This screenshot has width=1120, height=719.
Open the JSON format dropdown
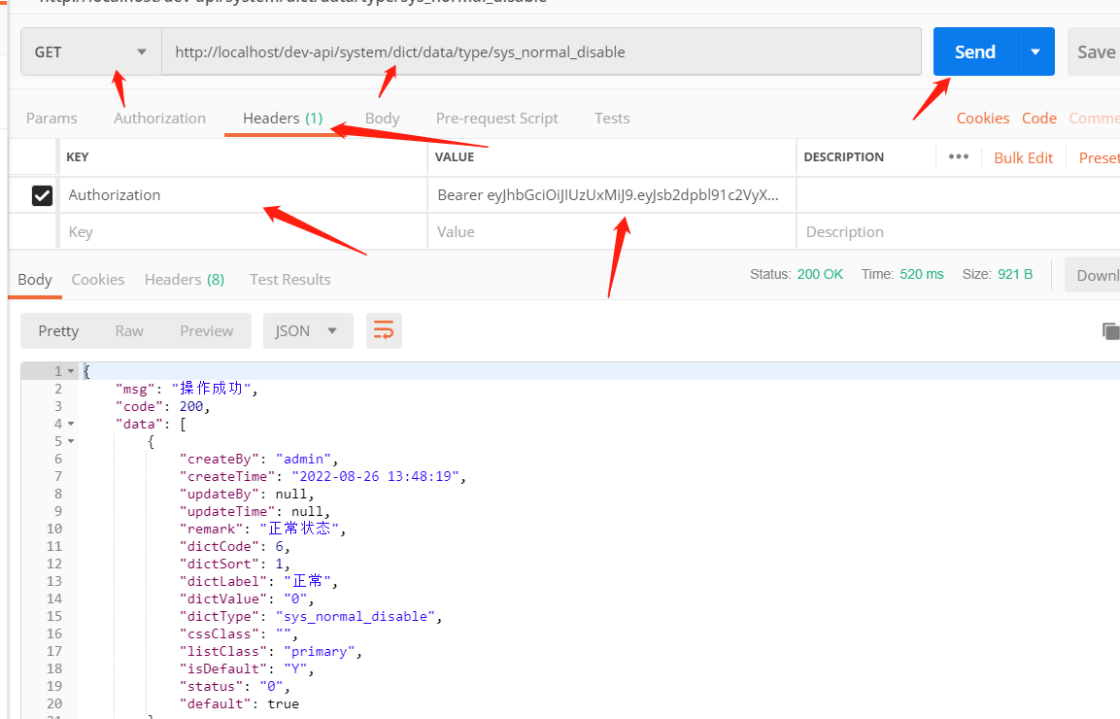click(x=307, y=331)
